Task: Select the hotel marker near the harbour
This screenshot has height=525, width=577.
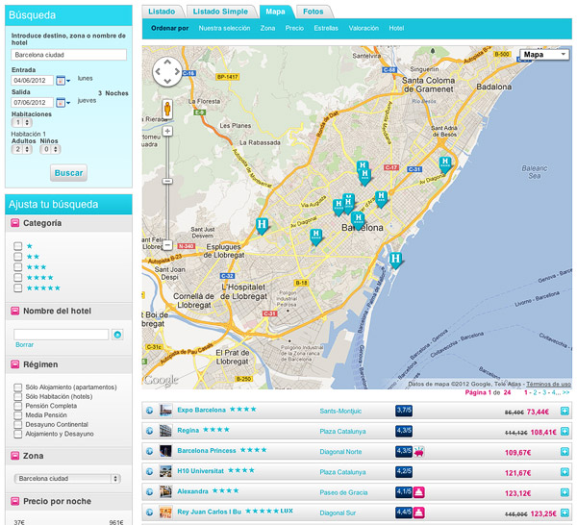Action: pyautogui.click(x=395, y=261)
